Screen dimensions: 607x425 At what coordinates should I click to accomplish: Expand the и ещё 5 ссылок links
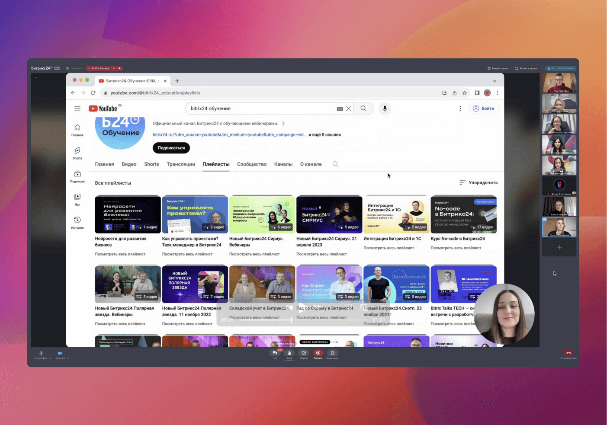(324, 135)
